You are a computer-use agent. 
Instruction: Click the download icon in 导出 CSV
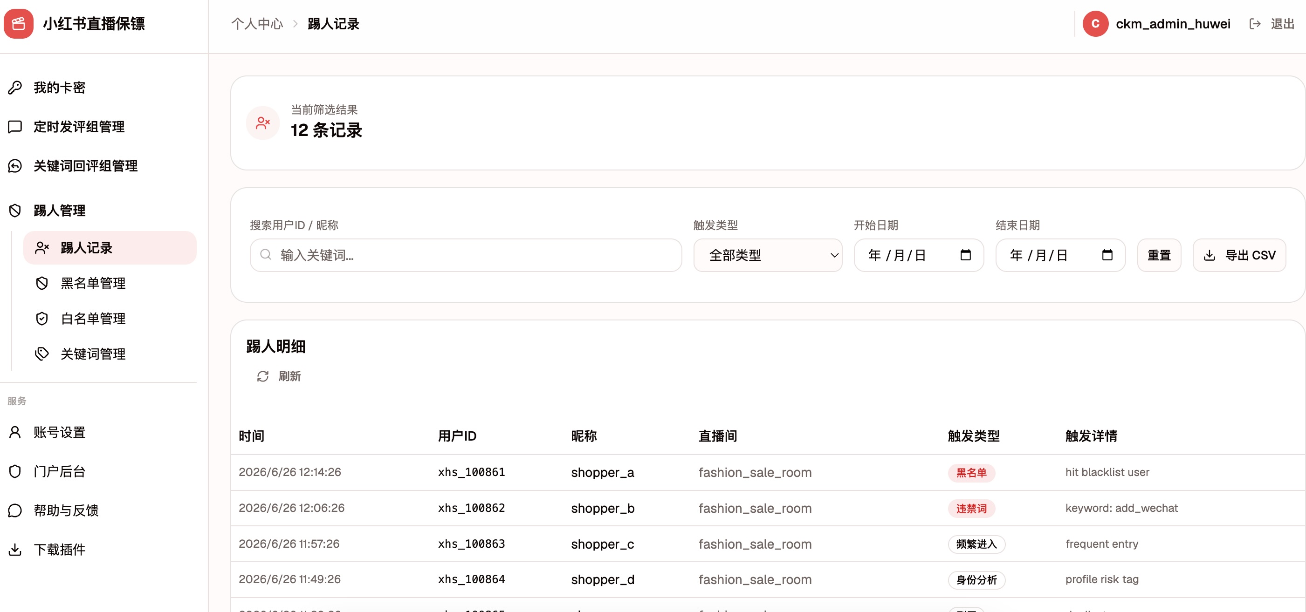(1209, 255)
